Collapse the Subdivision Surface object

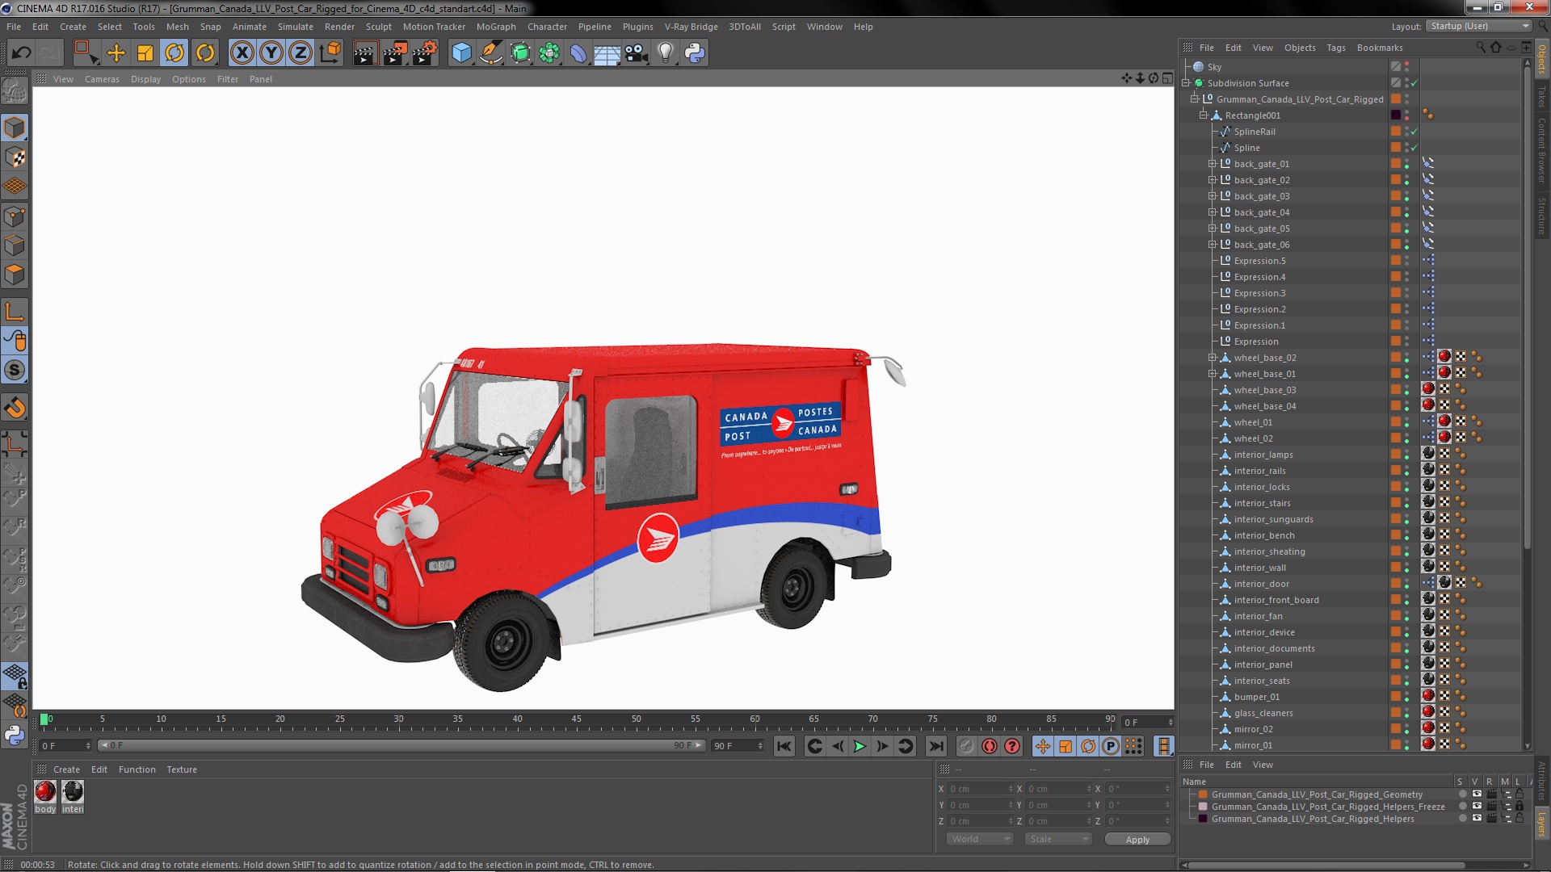click(1186, 83)
